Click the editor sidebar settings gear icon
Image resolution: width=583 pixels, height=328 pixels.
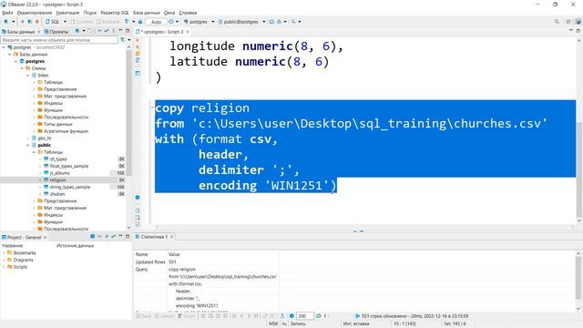138,198
